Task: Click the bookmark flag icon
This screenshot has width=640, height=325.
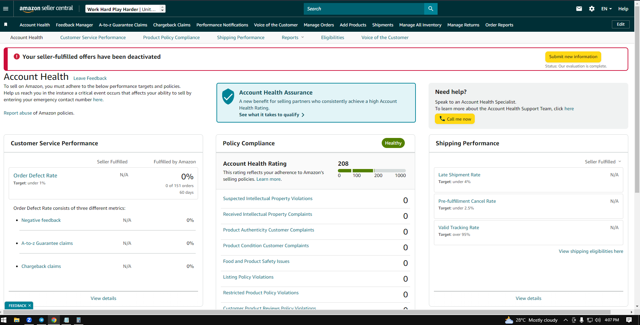Action: (x=6, y=24)
